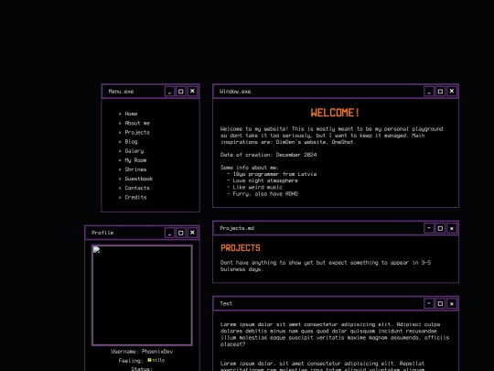
Task: Click the 'Like weird music' line
Action: [x=257, y=188]
